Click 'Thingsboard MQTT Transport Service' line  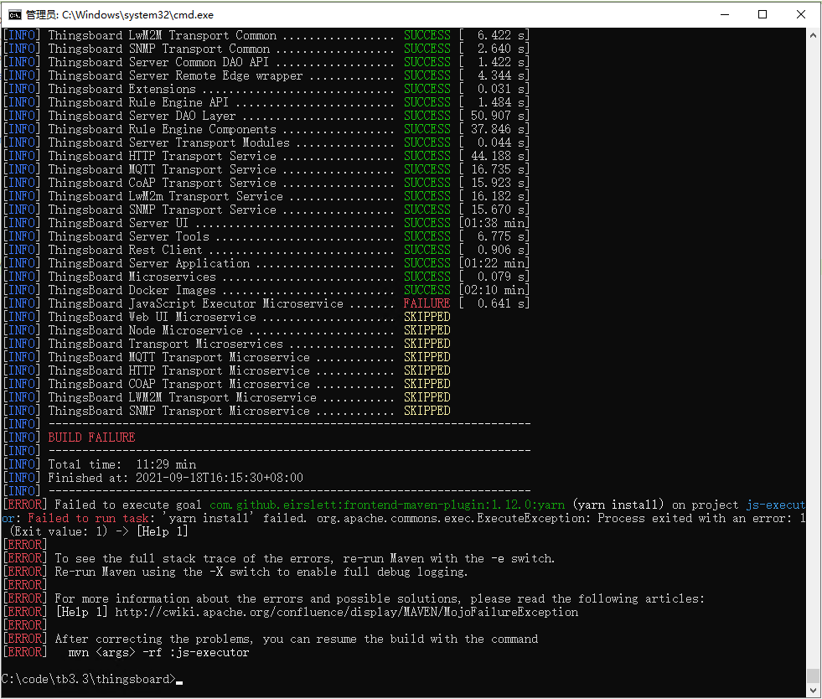coord(266,169)
